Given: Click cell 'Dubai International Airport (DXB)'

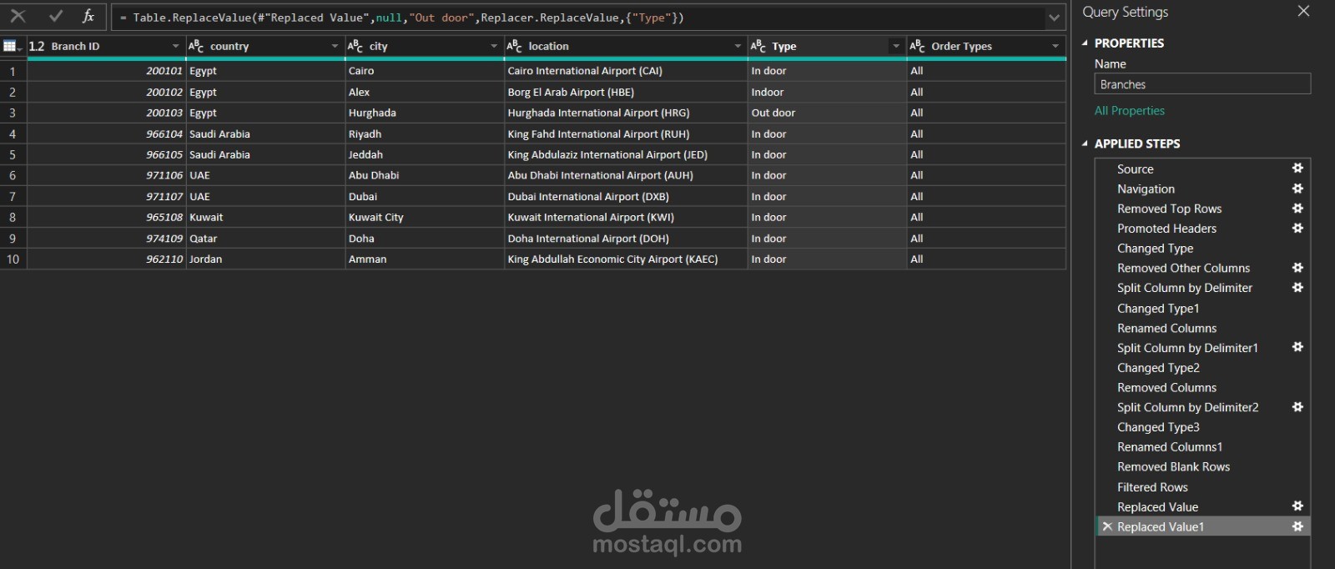Looking at the screenshot, I should click(x=626, y=196).
